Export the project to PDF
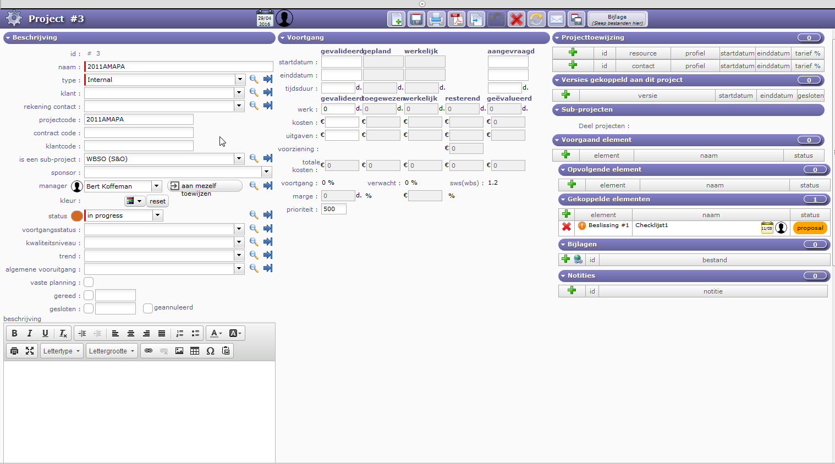The width and height of the screenshot is (835, 464). 456,19
